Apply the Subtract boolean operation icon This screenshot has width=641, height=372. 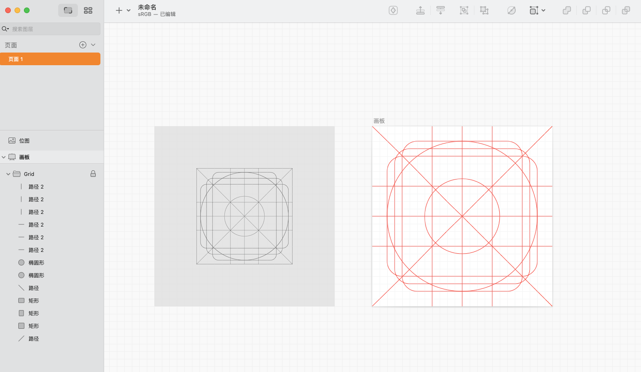click(587, 10)
